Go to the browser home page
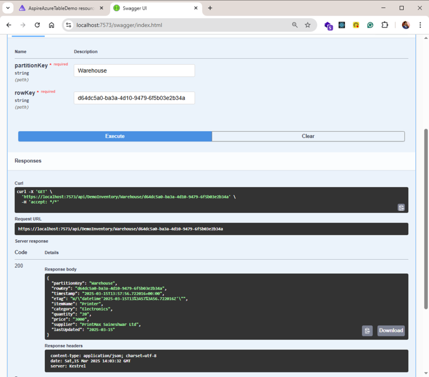The width and height of the screenshot is (429, 377). tap(52, 25)
